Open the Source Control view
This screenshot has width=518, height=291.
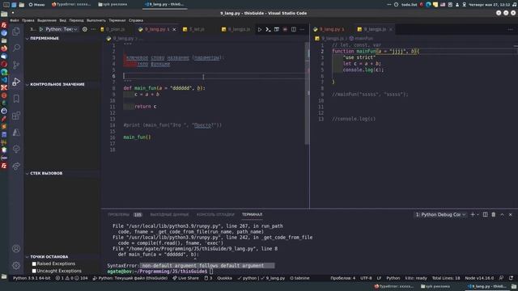tap(16, 65)
